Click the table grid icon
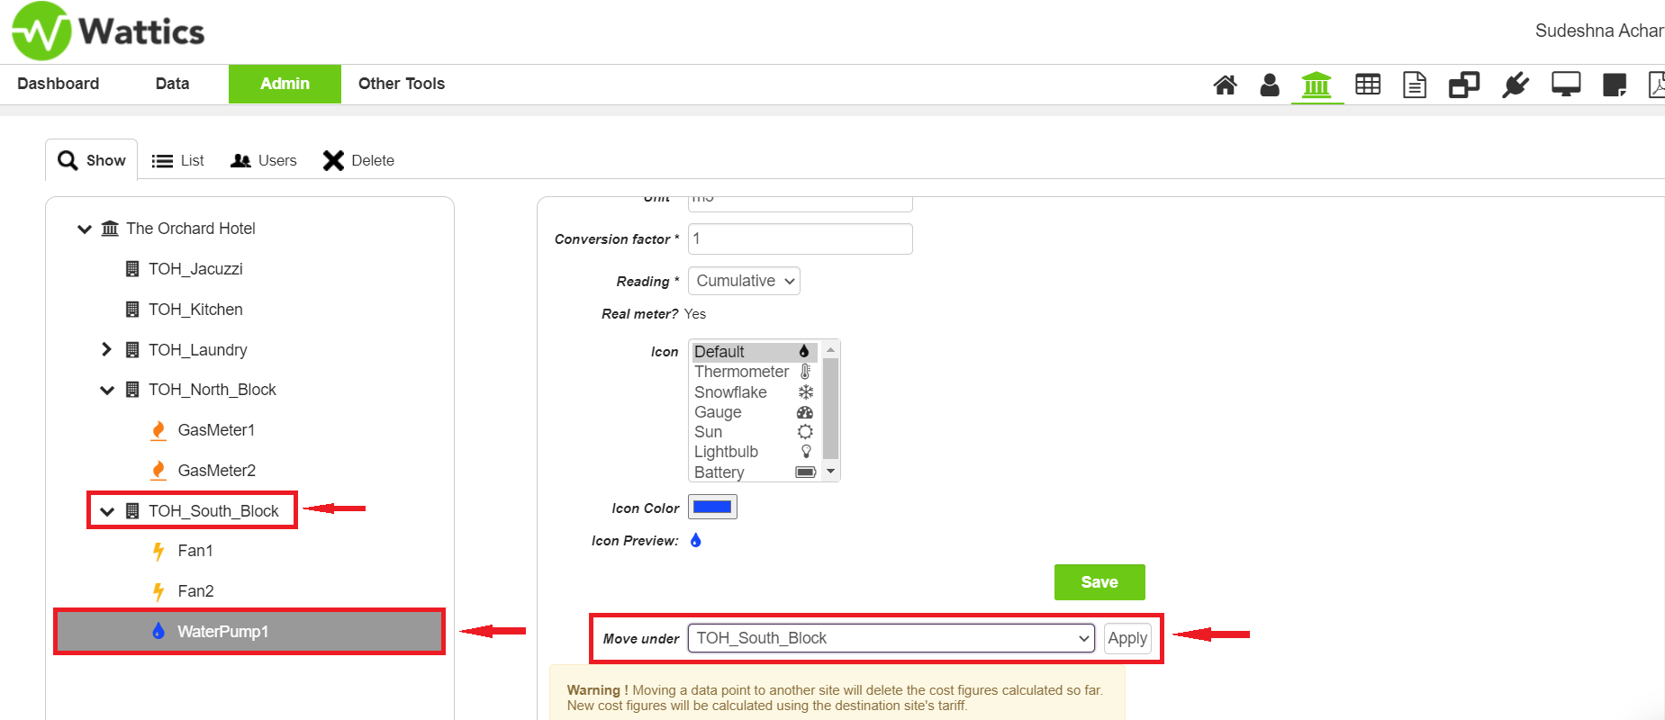 point(1368,85)
